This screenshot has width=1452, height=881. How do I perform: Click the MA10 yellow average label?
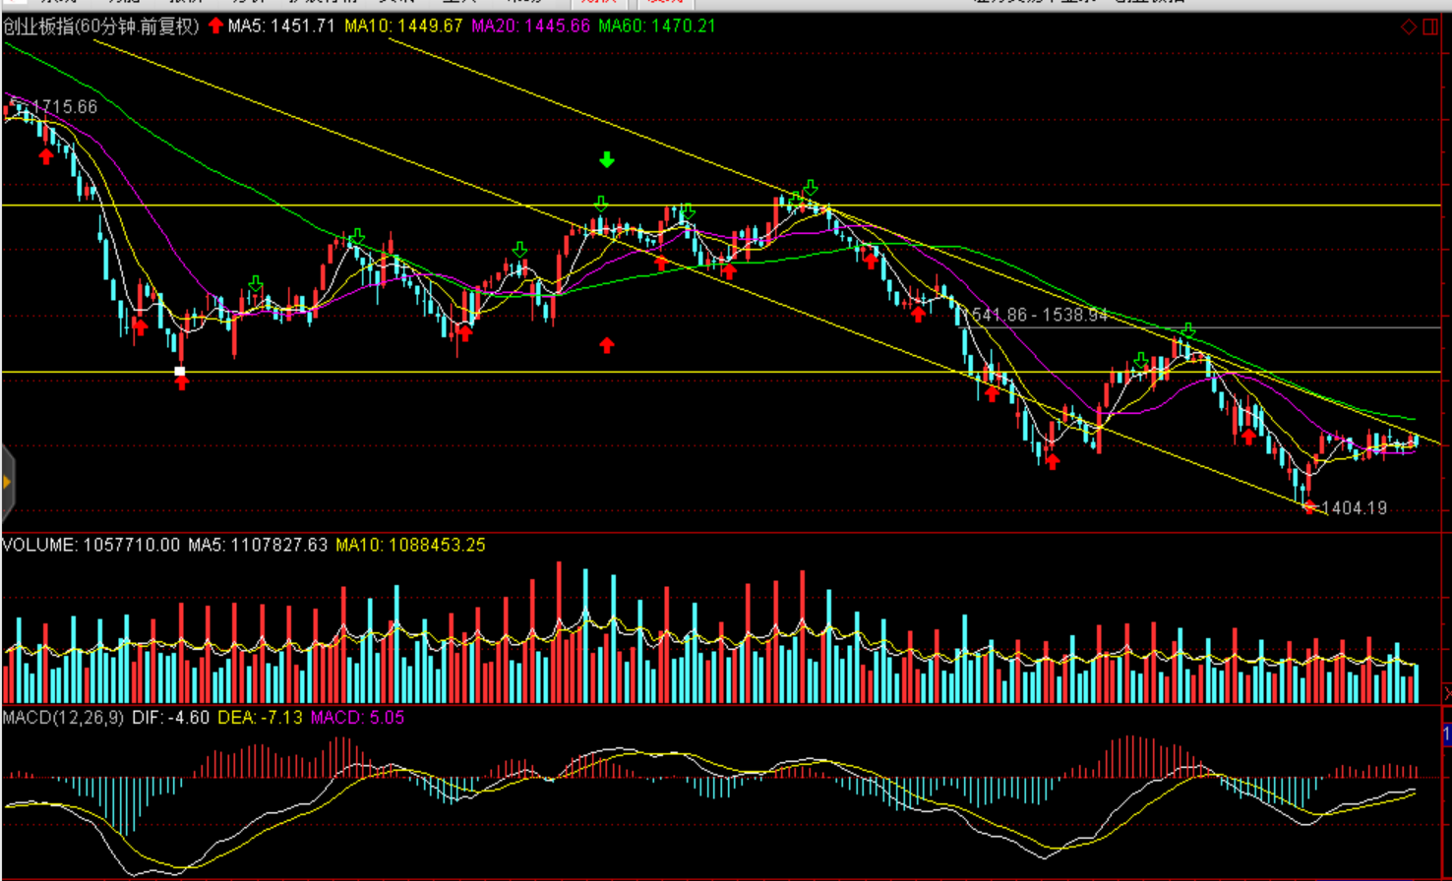pyautogui.click(x=403, y=26)
